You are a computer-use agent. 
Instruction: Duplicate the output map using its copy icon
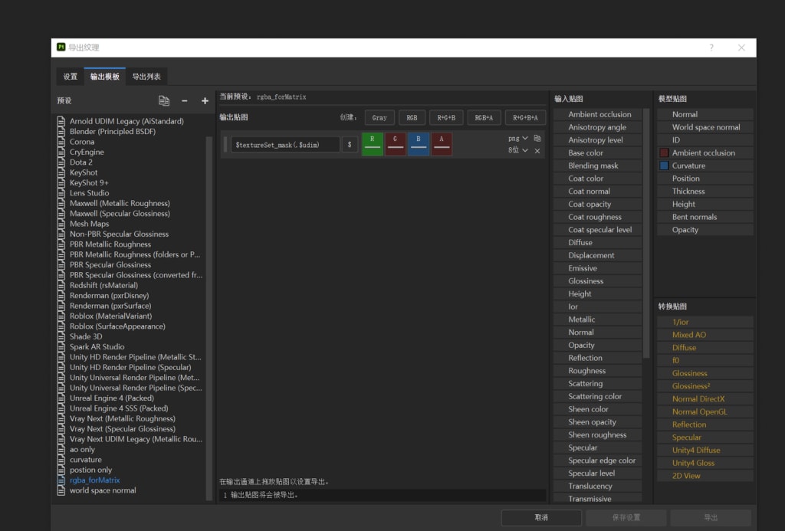tap(537, 138)
